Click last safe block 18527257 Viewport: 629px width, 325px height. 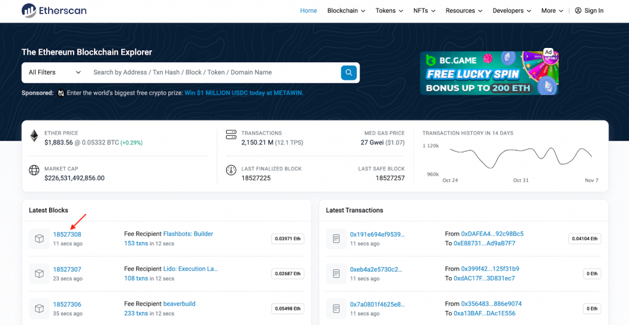390,178
